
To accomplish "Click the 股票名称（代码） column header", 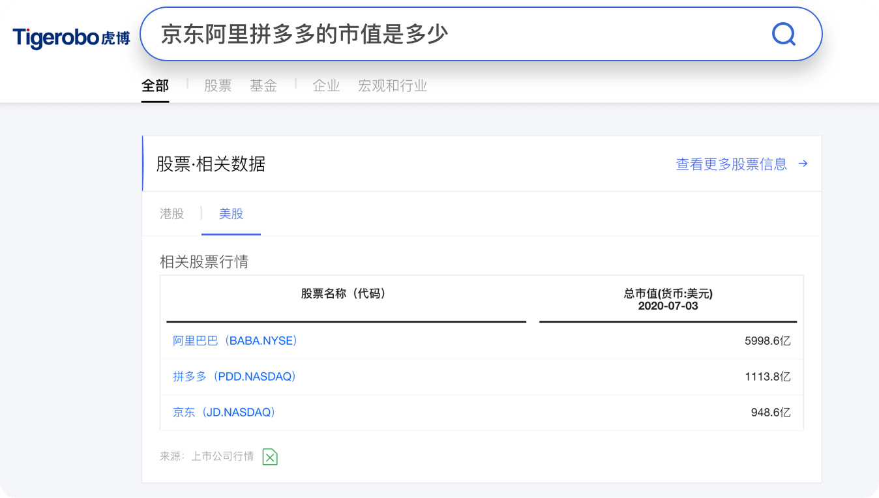I will 344,293.
